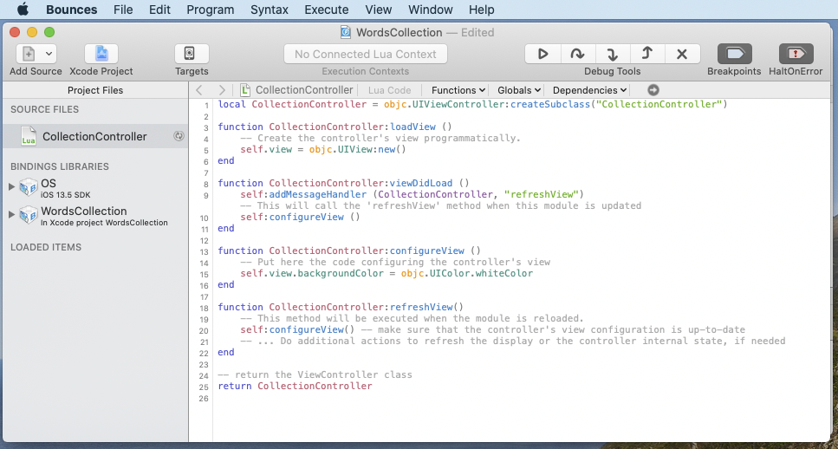The height and width of the screenshot is (449, 838).
Task: Open the Dependencies dropdown
Action: [x=590, y=90]
